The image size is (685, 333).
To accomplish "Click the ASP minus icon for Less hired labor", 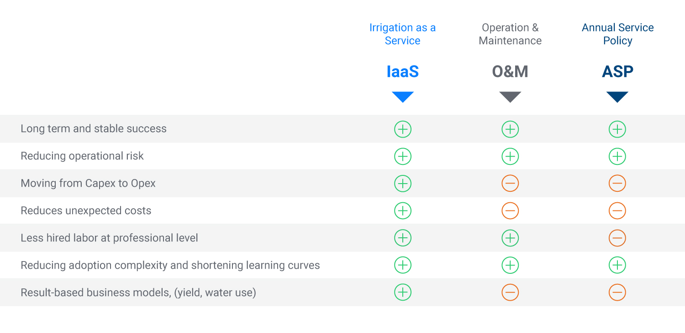I will (x=617, y=238).
